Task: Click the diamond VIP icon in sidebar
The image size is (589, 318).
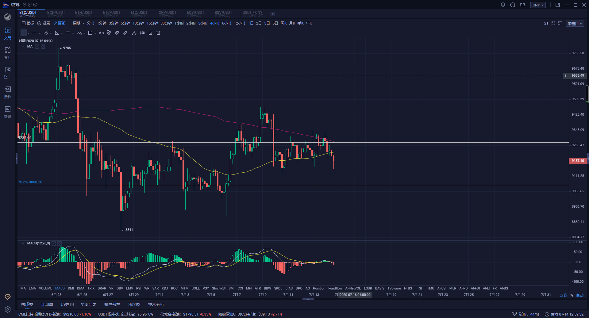Action: [8, 297]
